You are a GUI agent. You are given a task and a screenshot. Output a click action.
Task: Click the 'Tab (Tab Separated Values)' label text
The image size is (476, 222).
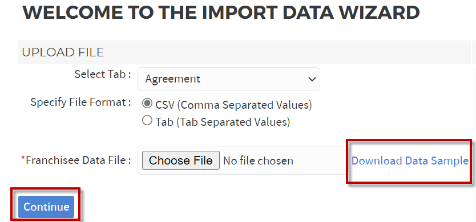tap(223, 122)
